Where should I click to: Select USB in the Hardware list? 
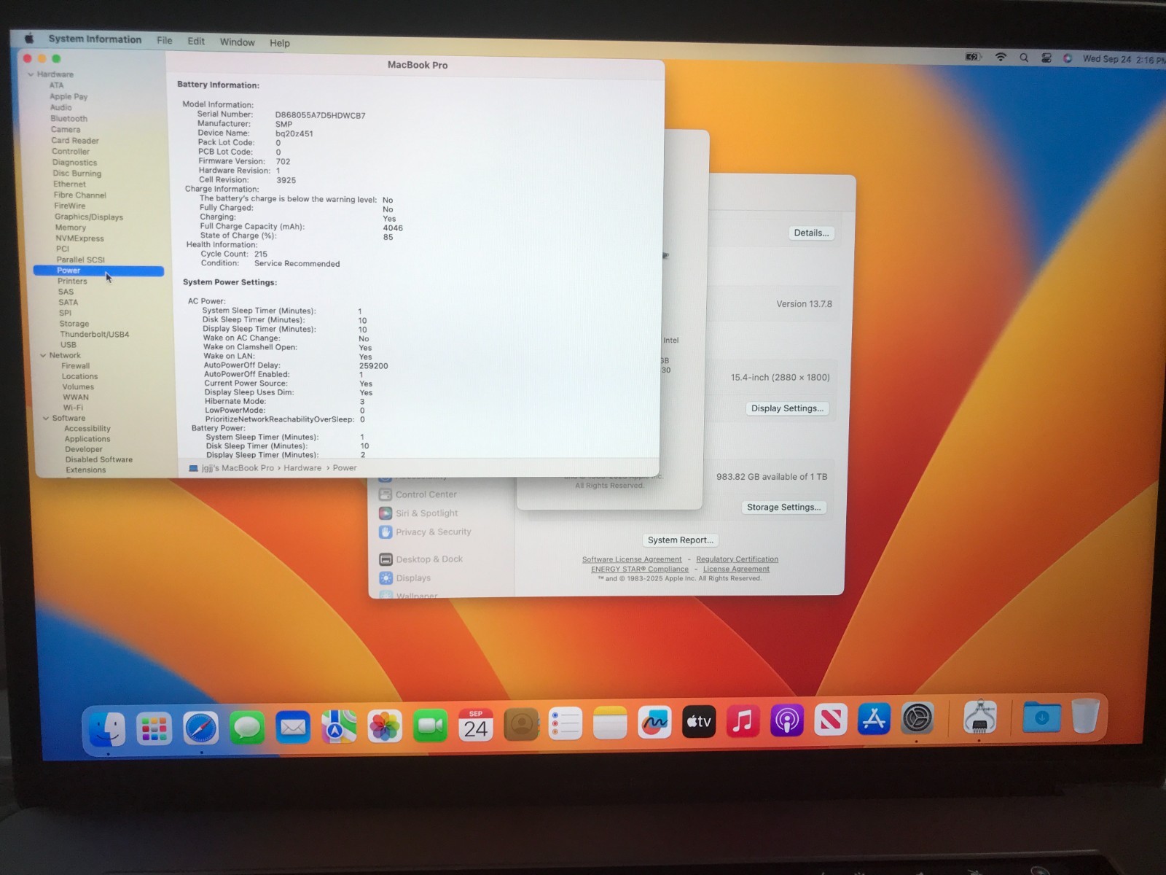[x=69, y=345]
